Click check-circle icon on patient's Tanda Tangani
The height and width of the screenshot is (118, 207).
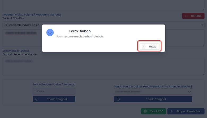point(37,99)
